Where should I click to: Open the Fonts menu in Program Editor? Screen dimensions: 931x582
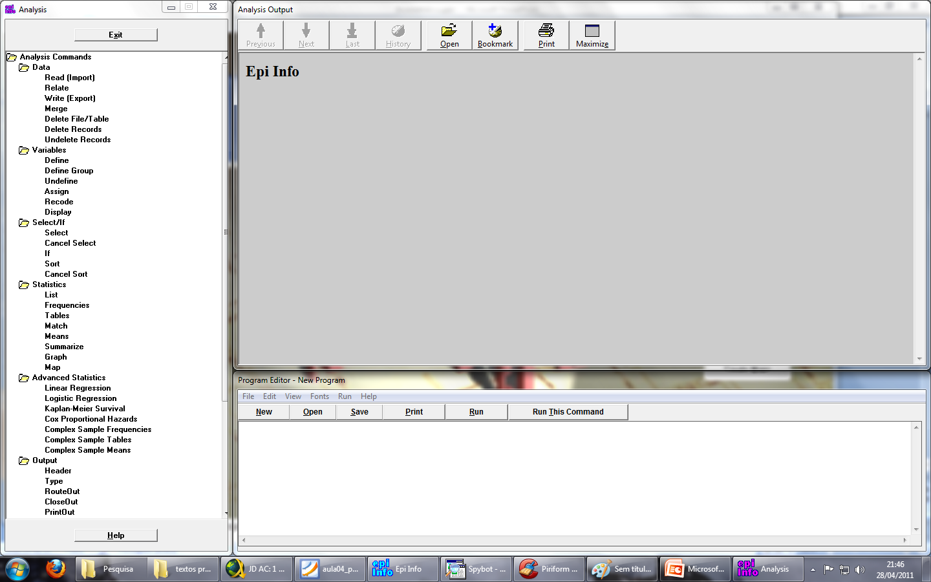(x=319, y=396)
